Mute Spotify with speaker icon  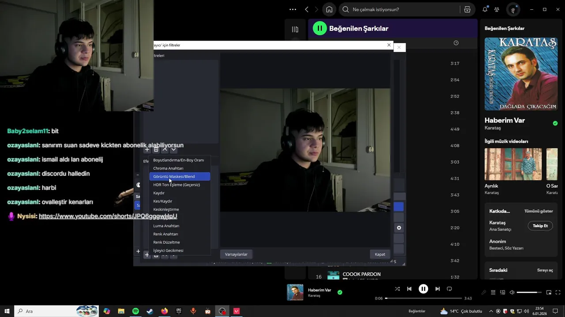tap(512, 292)
